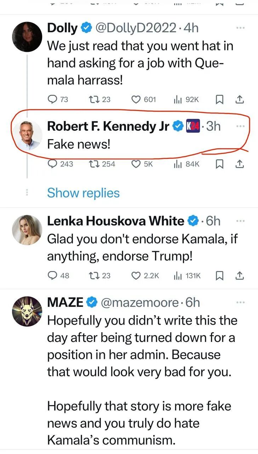Share Dolly's tweet
Screen dimensions: 258x454
240,100
